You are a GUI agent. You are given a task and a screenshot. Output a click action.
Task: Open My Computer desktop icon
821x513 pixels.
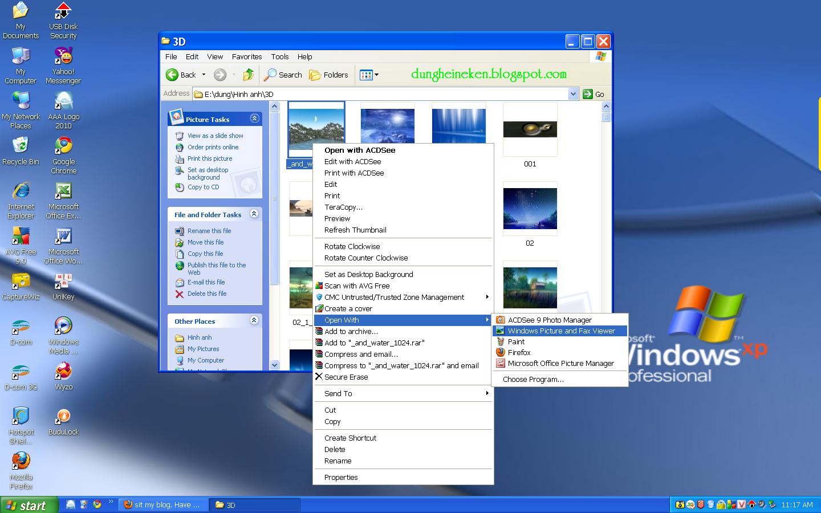pyautogui.click(x=21, y=66)
